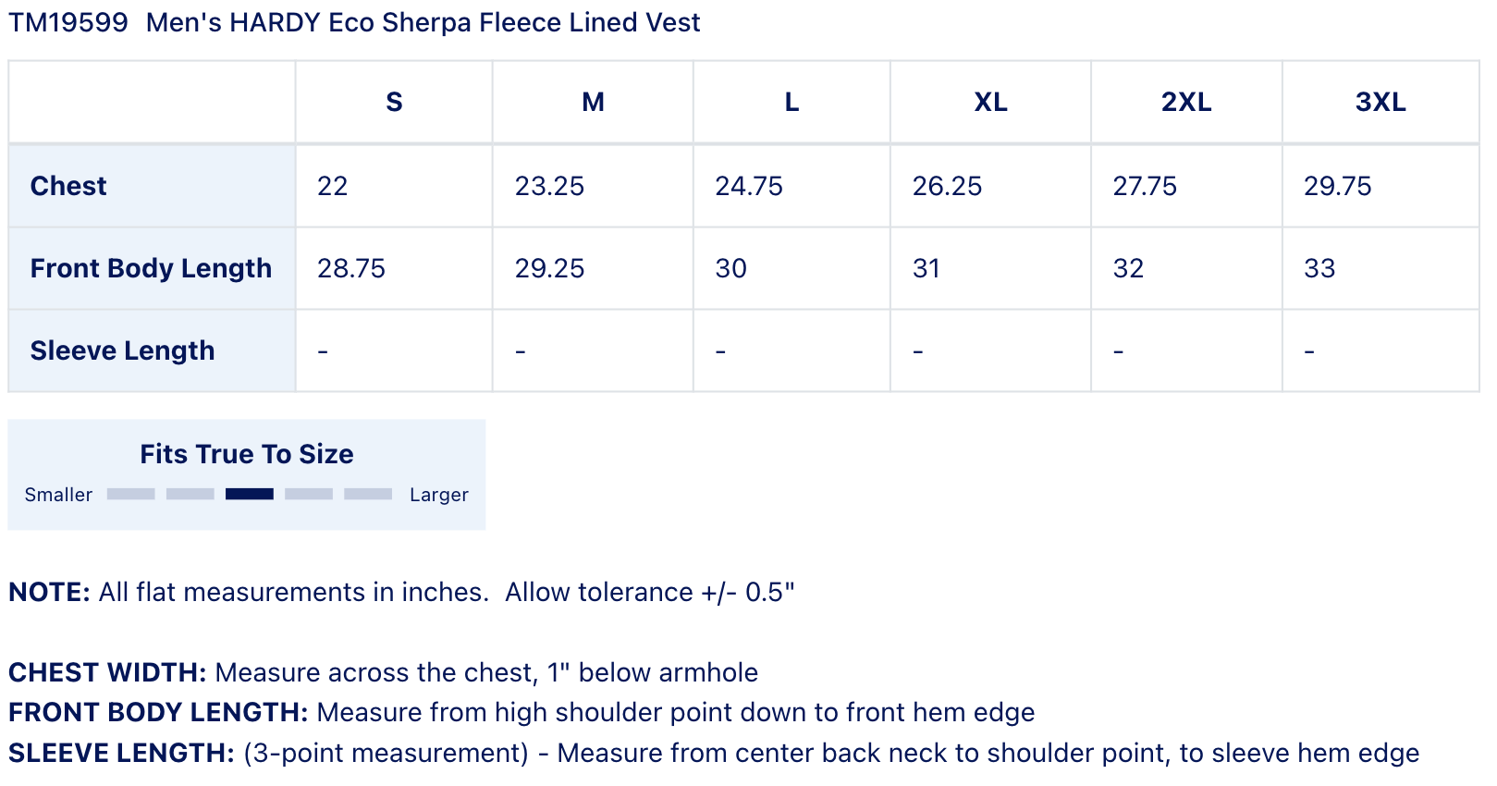Click the Chest value 22 for size S
The image size is (1497, 786).
pyautogui.click(x=333, y=186)
